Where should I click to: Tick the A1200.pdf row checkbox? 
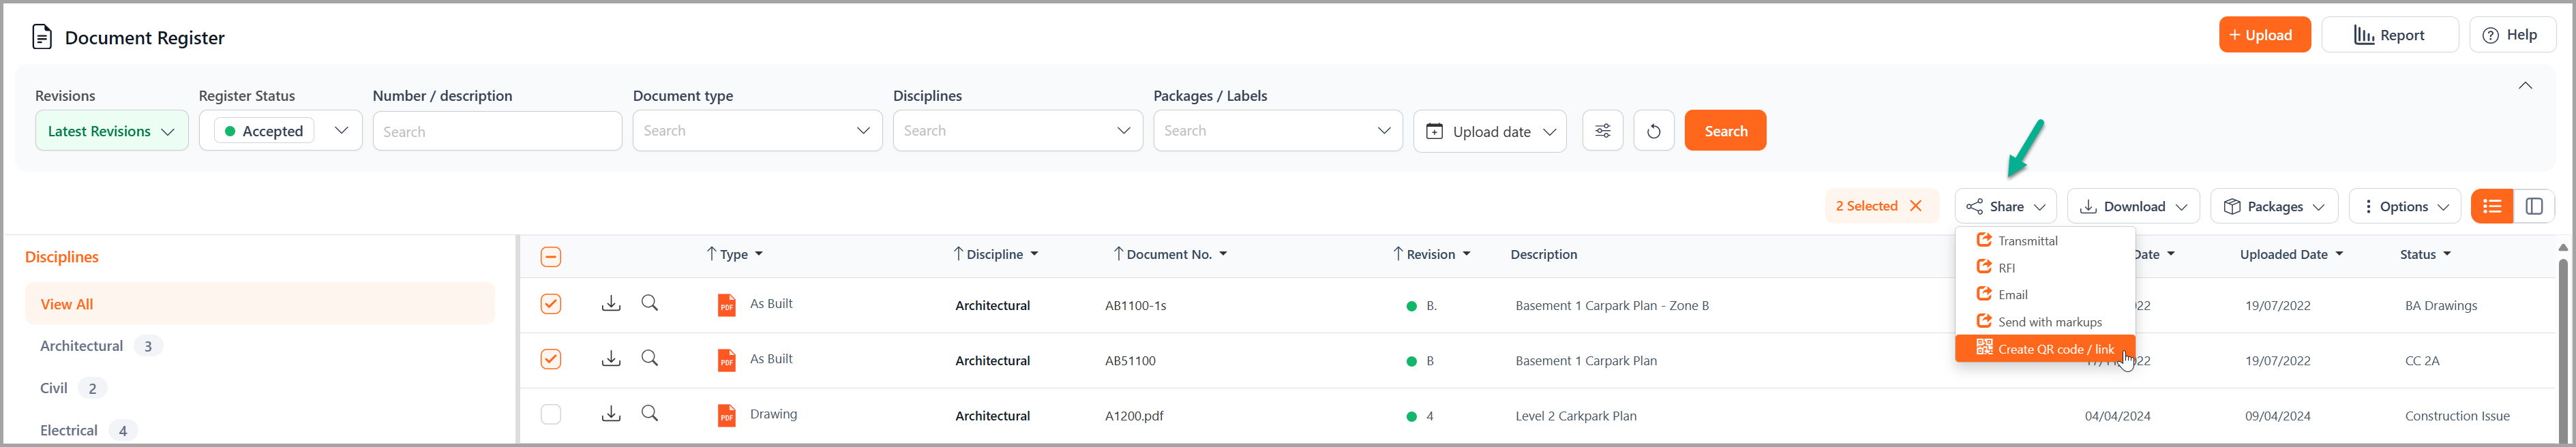[551, 414]
